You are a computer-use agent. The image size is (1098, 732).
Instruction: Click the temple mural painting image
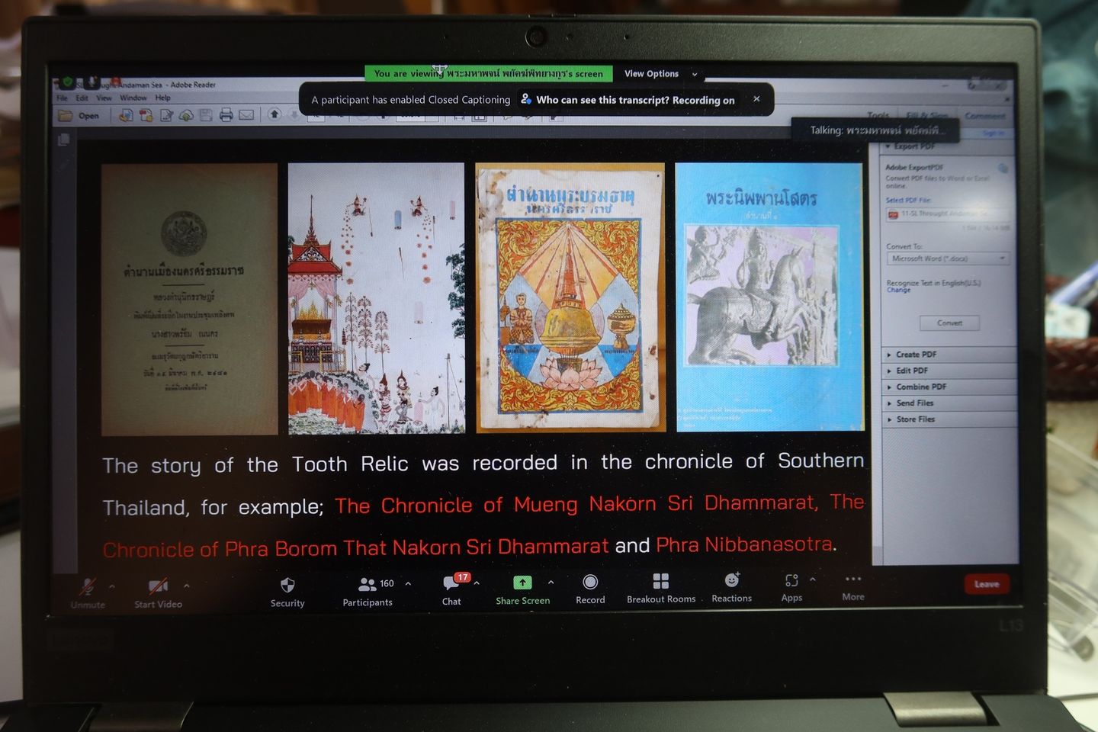click(377, 298)
